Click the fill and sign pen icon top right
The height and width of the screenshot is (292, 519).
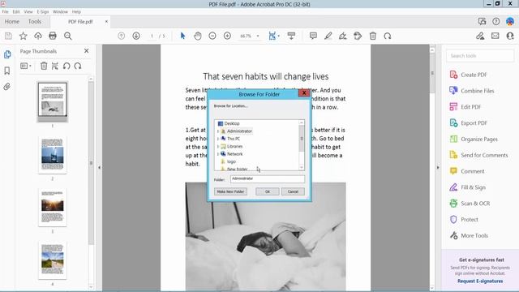pos(480,36)
